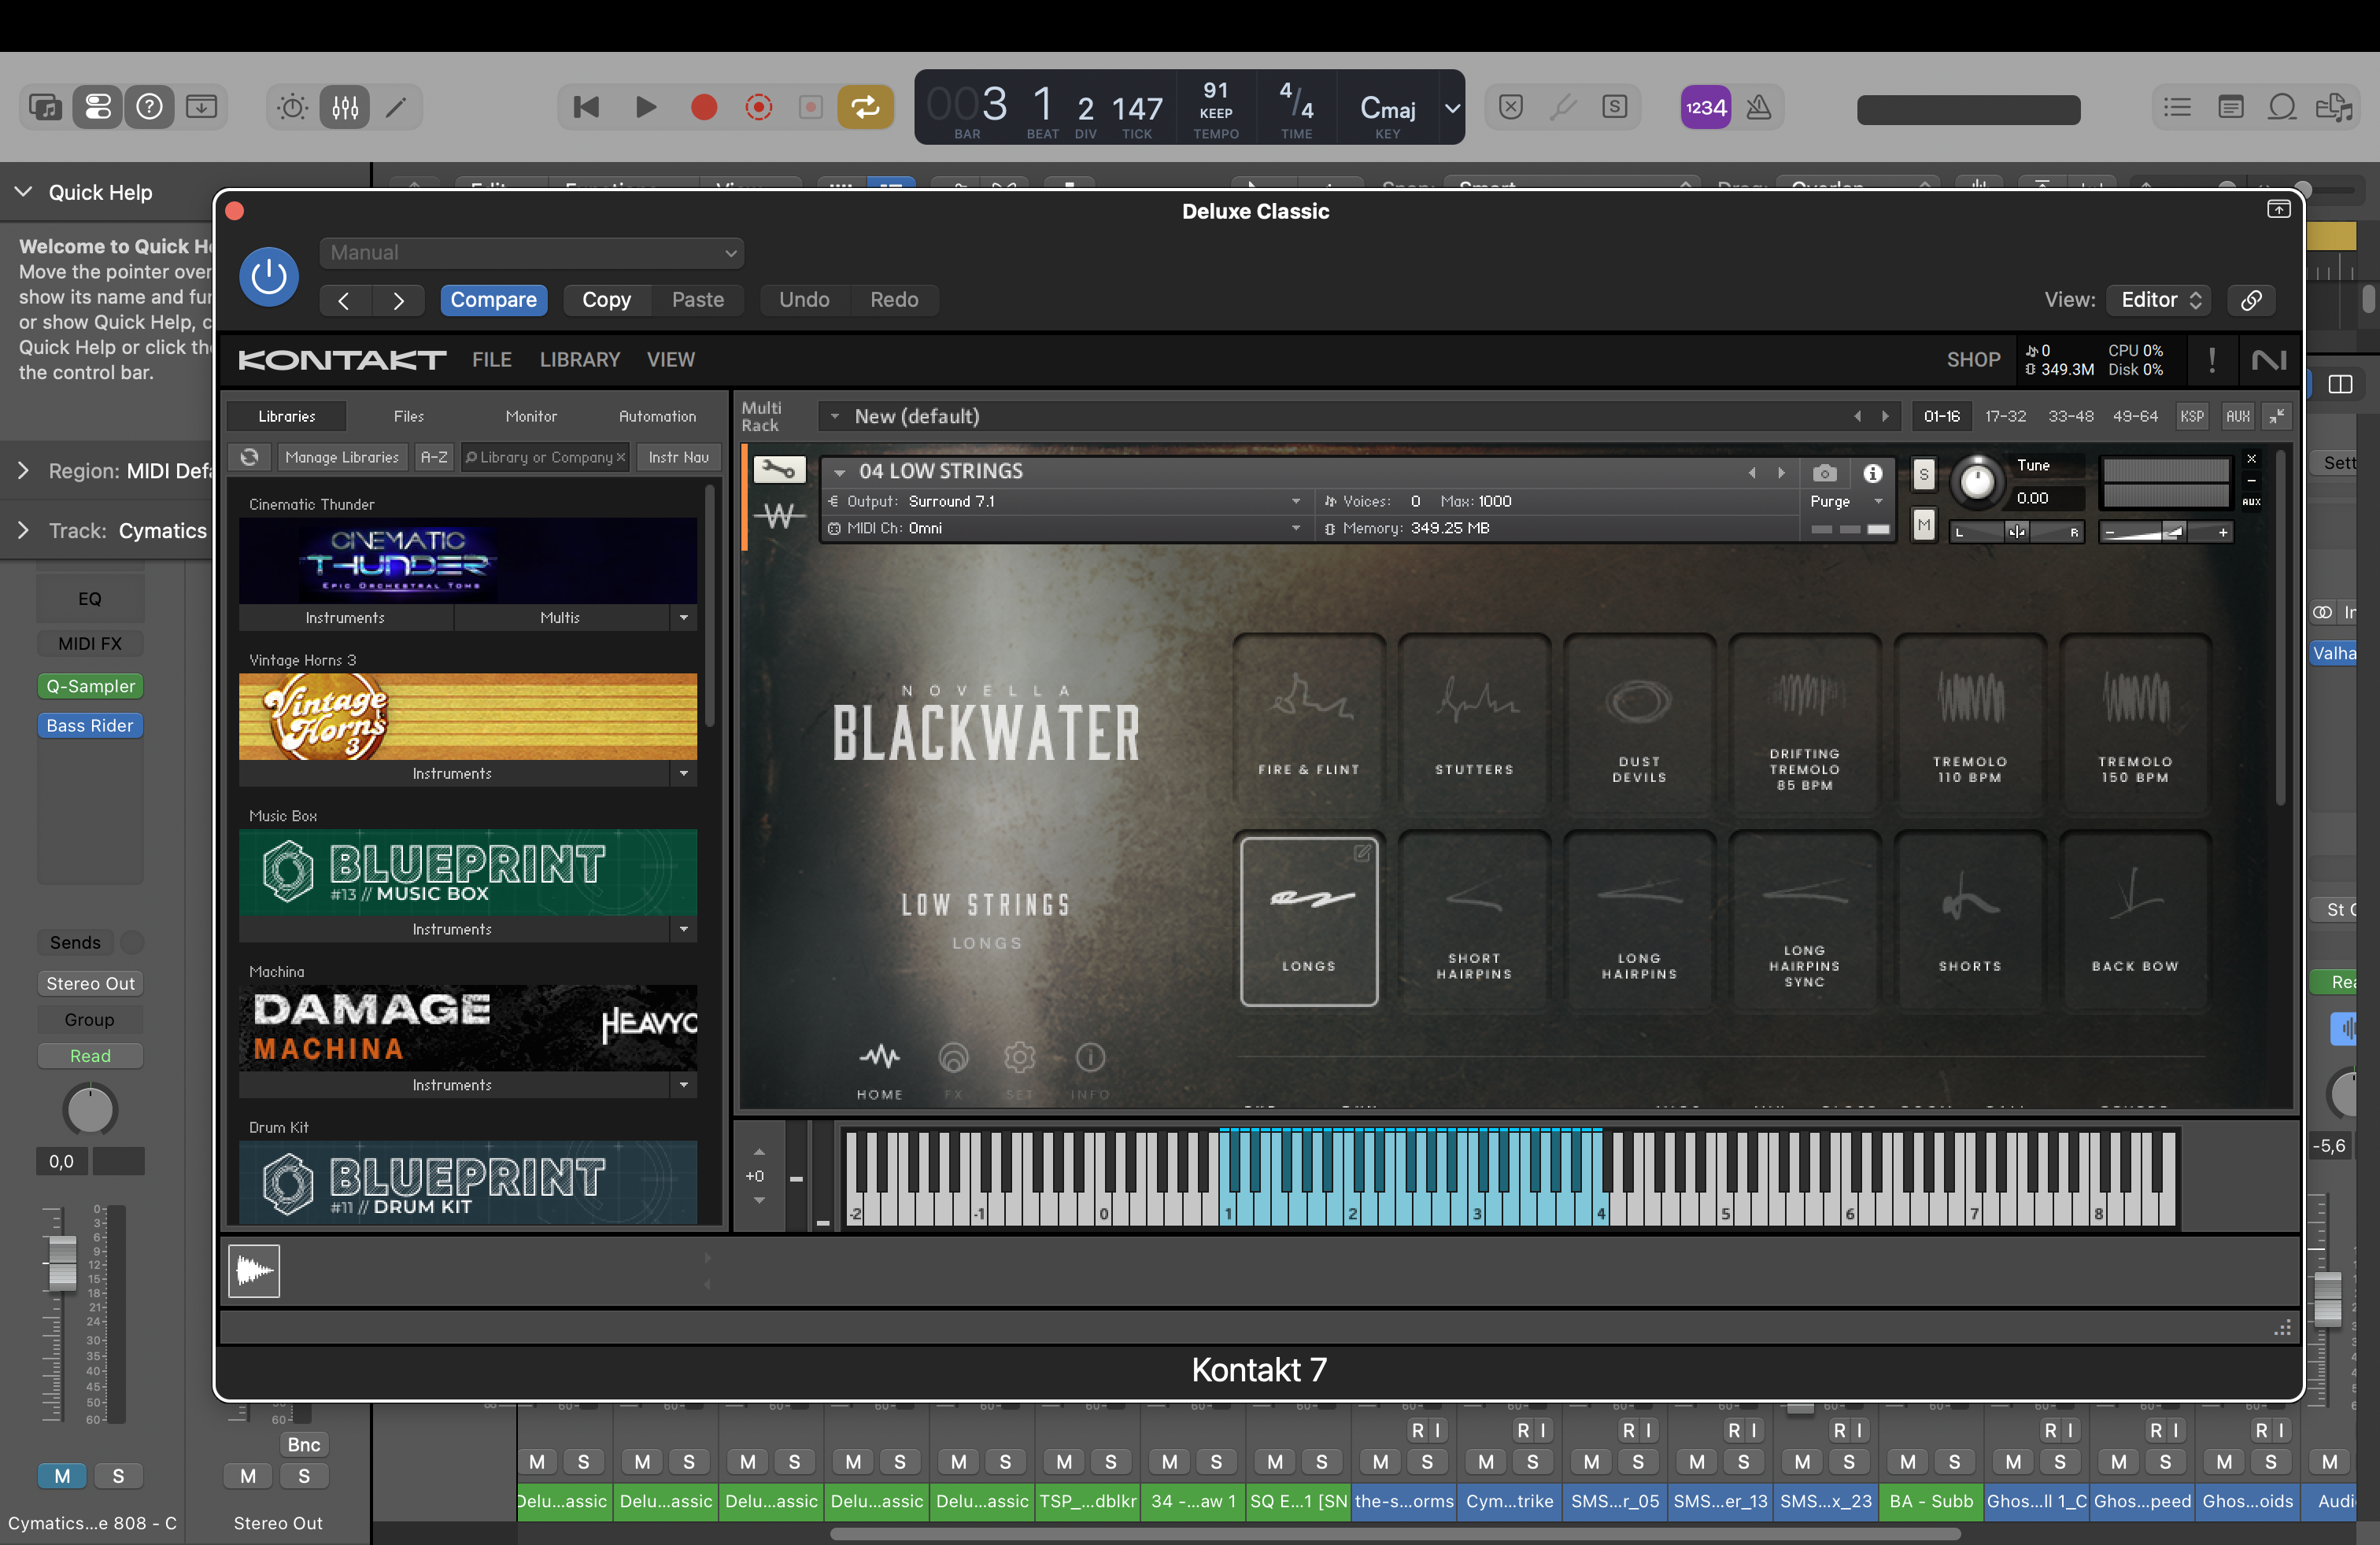2380x1545 pixels.
Task: Open the instrument info icon
Action: 1872,473
